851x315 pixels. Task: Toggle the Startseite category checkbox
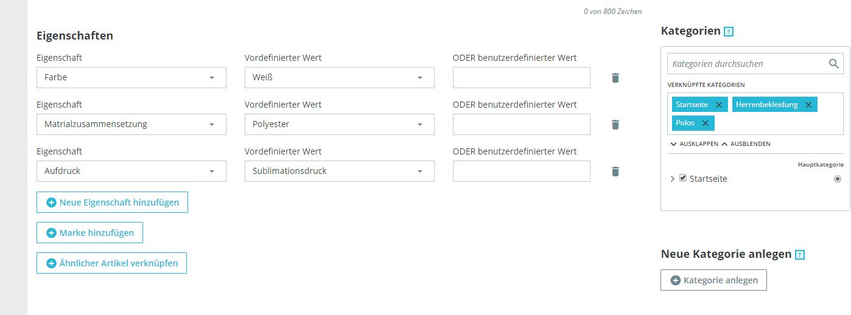pyautogui.click(x=683, y=178)
